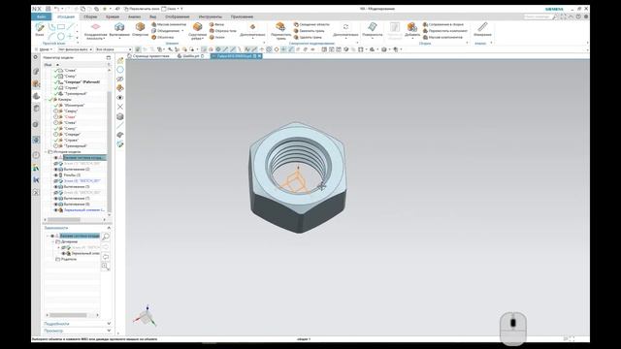Toggle visibility of Резьба (3) feature
This screenshot has width=621, height=349.
pos(56,174)
